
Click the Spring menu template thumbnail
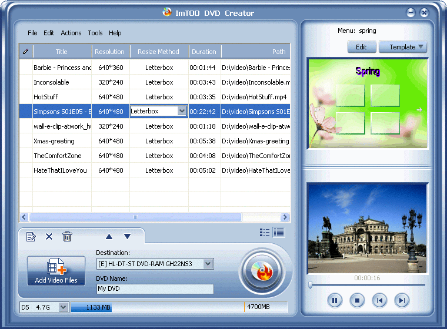coord(368,103)
